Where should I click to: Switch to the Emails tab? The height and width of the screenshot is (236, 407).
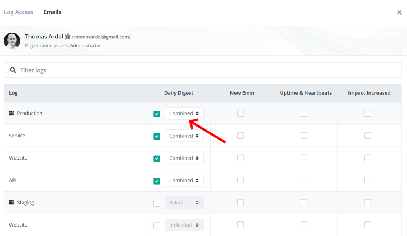click(52, 12)
